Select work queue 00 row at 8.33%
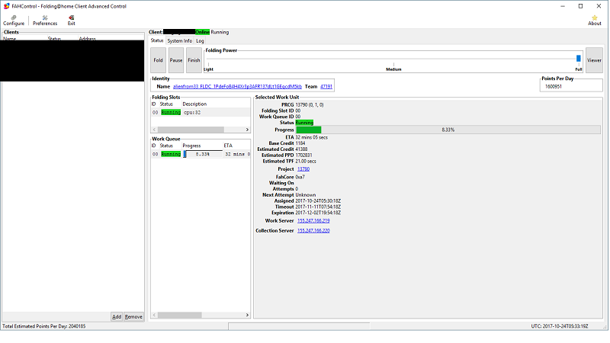This screenshot has width=610, height=343. (x=201, y=155)
